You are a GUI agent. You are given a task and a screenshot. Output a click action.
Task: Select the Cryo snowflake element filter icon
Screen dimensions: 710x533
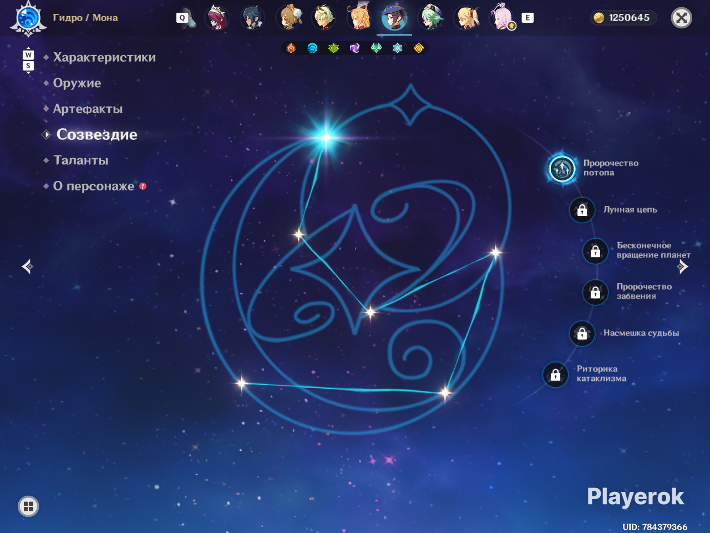point(397,48)
